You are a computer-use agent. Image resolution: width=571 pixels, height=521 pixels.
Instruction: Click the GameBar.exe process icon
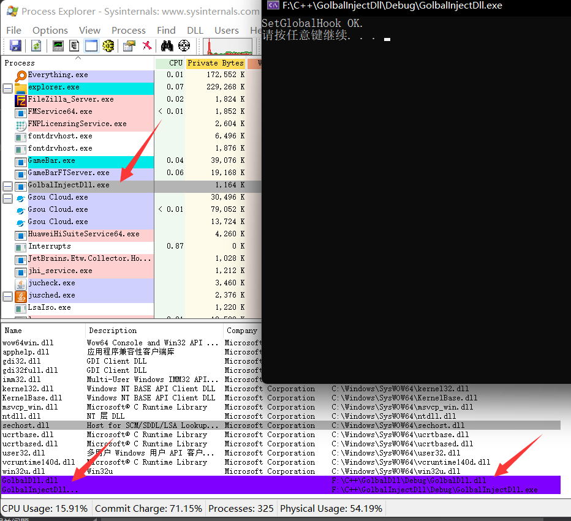coord(21,162)
